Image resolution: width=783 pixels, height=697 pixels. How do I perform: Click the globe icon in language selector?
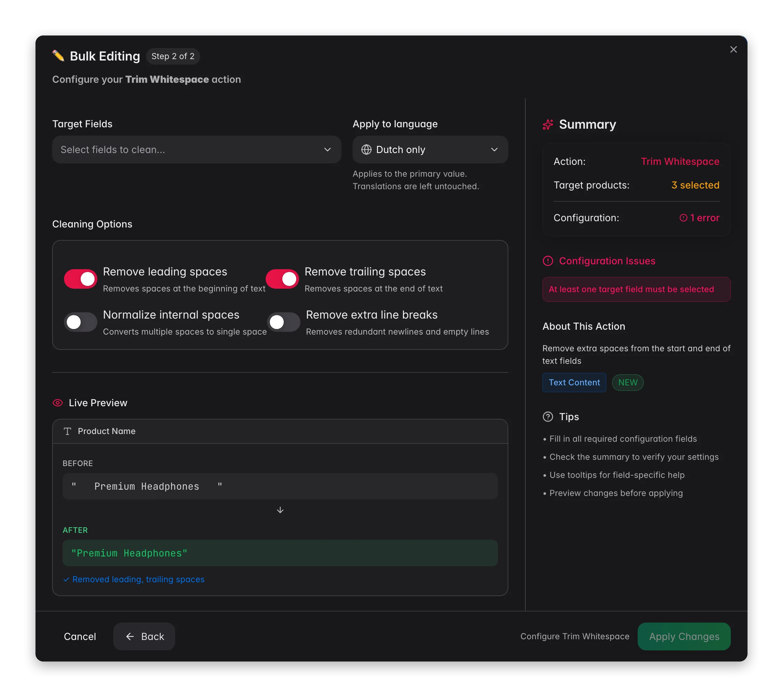366,150
